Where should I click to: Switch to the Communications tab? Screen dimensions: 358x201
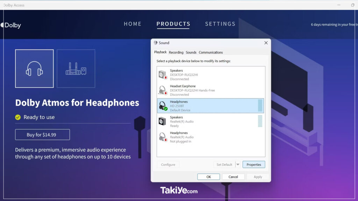[211, 52]
